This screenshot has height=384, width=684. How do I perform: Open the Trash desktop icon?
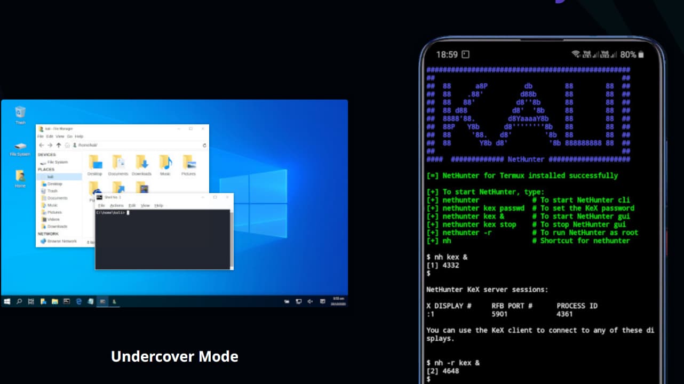(20, 115)
